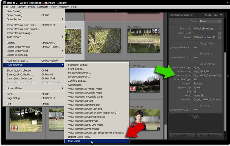Choose Save Quick Collection
The height and width of the screenshot is (146, 230).
tap(34, 74)
